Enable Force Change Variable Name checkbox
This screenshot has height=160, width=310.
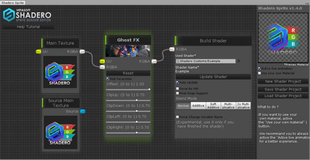[x=177, y=117]
